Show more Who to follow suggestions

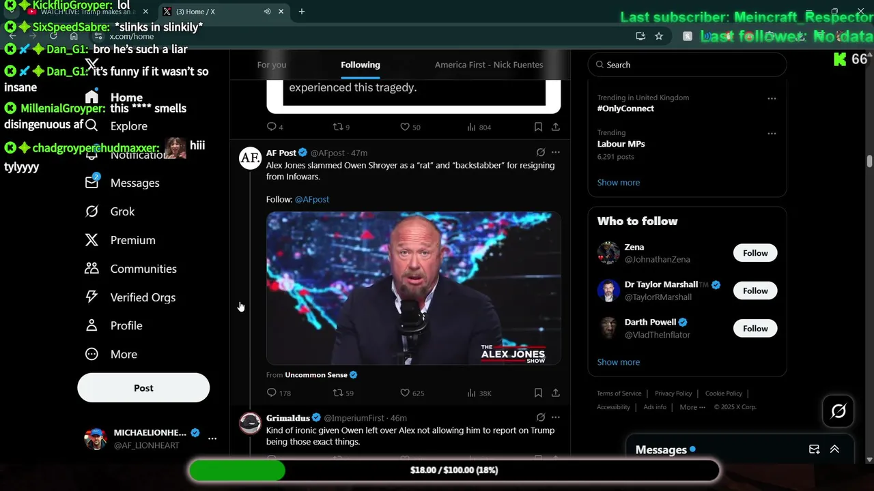(x=619, y=362)
